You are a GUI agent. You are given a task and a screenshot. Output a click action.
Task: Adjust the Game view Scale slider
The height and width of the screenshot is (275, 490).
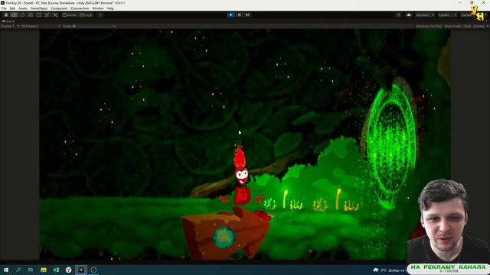[x=92, y=26]
